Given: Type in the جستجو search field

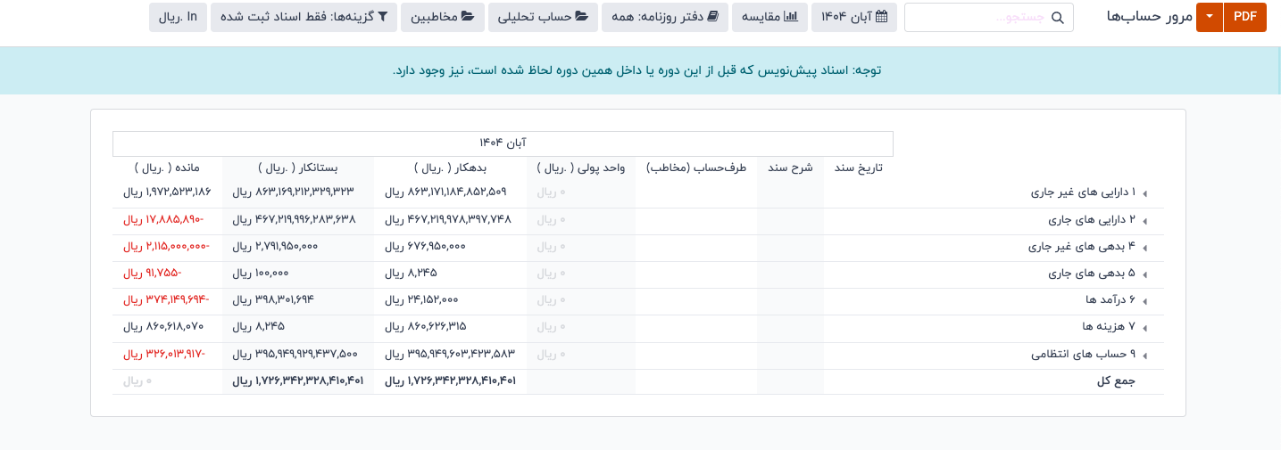Looking at the screenshot, I should tap(977, 18).
